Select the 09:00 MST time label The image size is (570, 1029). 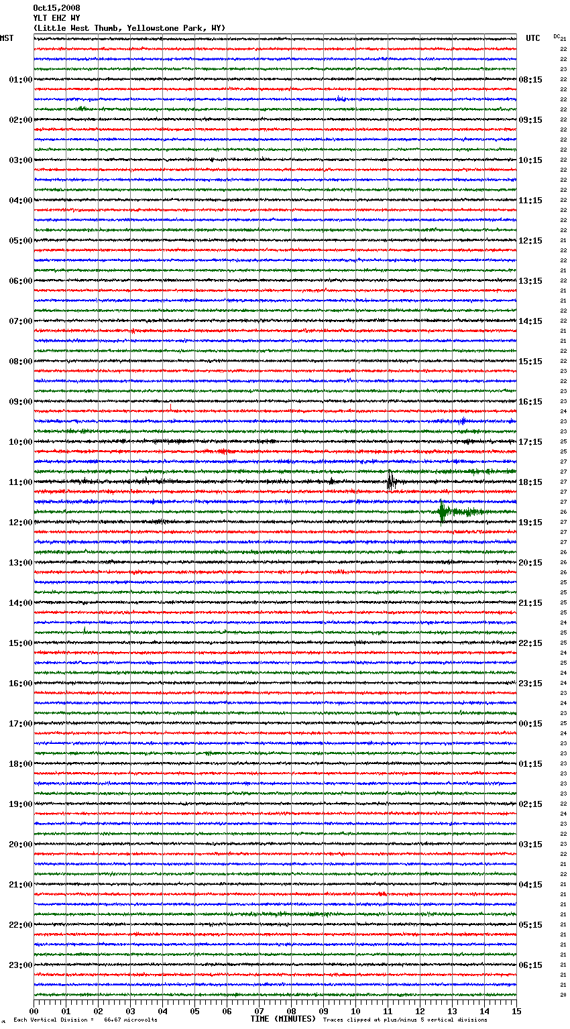pyautogui.click(x=21, y=402)
